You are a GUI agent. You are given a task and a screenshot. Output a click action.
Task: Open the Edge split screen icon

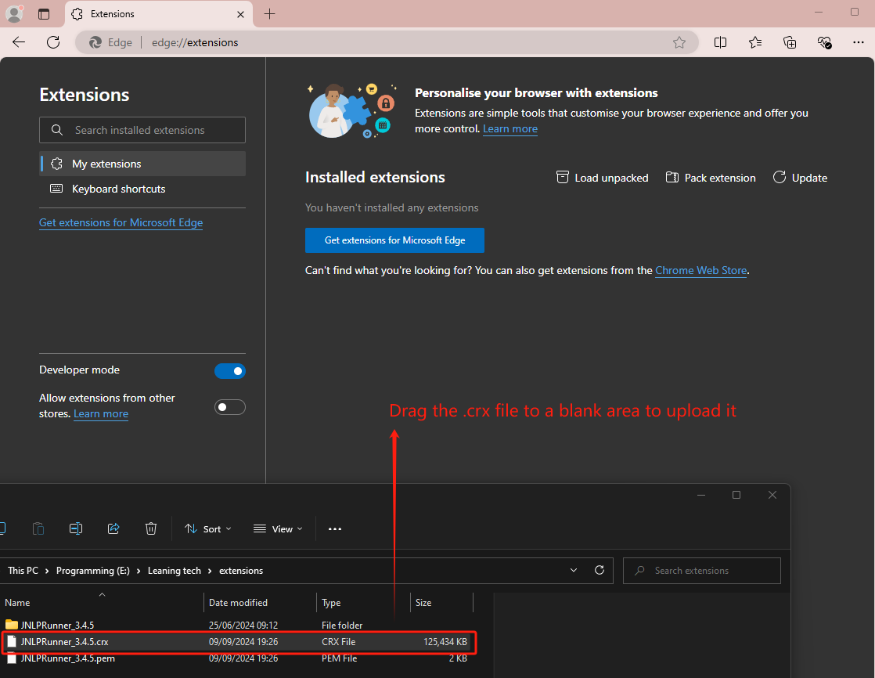(x=720, y=42)
